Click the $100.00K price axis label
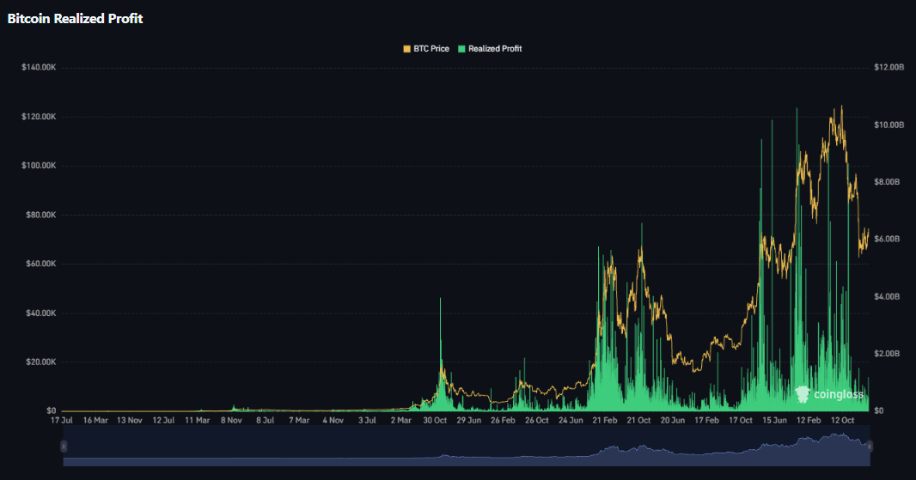The image size is (916, 480). coord(38,166)
